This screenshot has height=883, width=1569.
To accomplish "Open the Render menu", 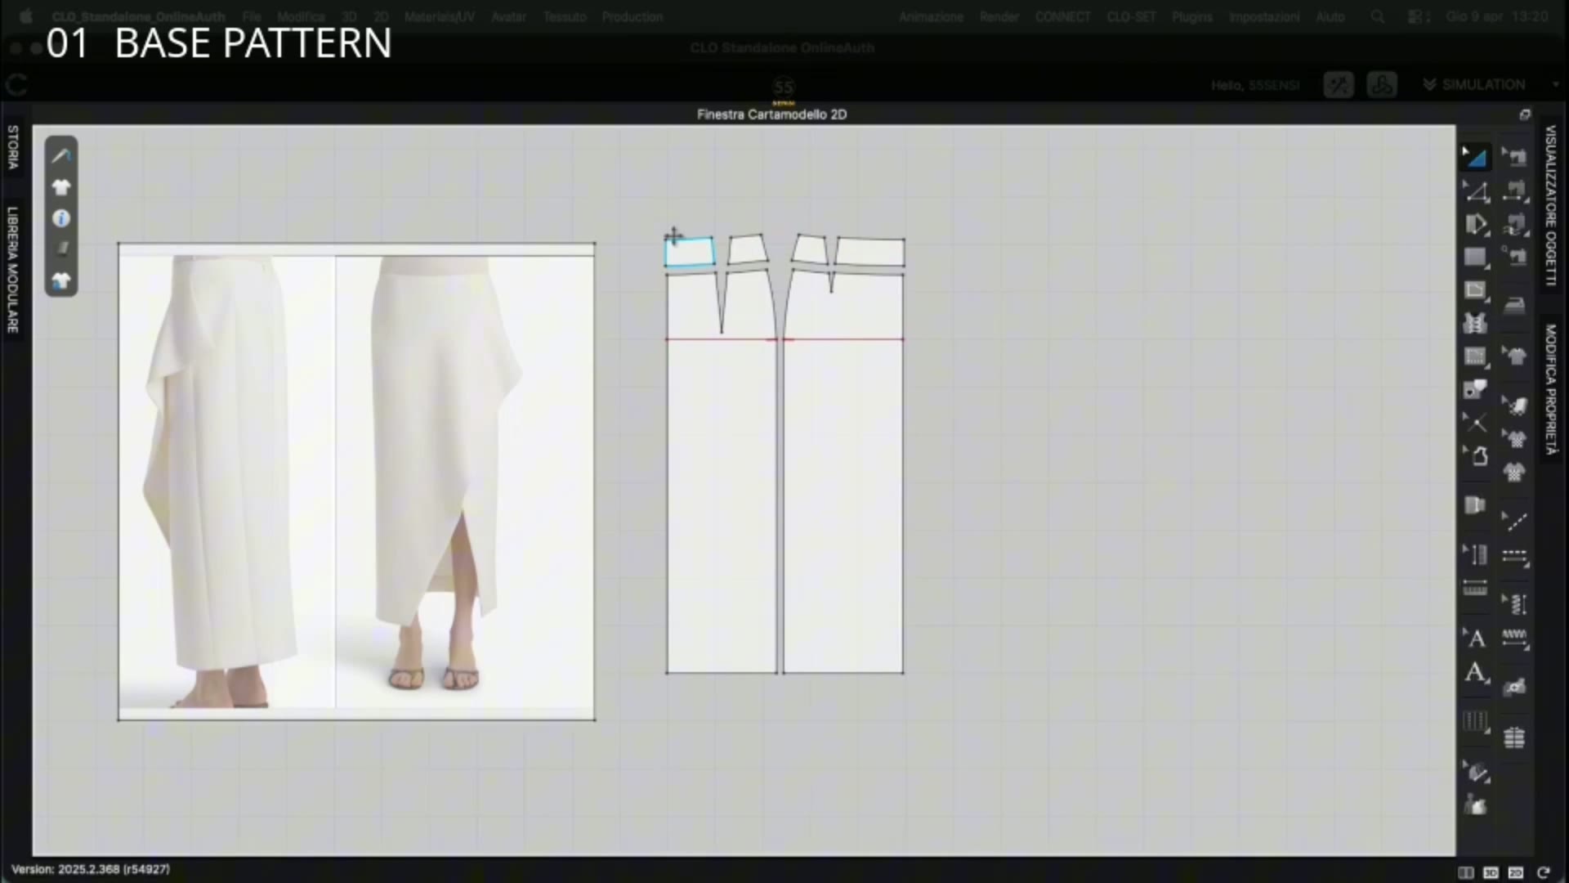I will pos(999,16).
